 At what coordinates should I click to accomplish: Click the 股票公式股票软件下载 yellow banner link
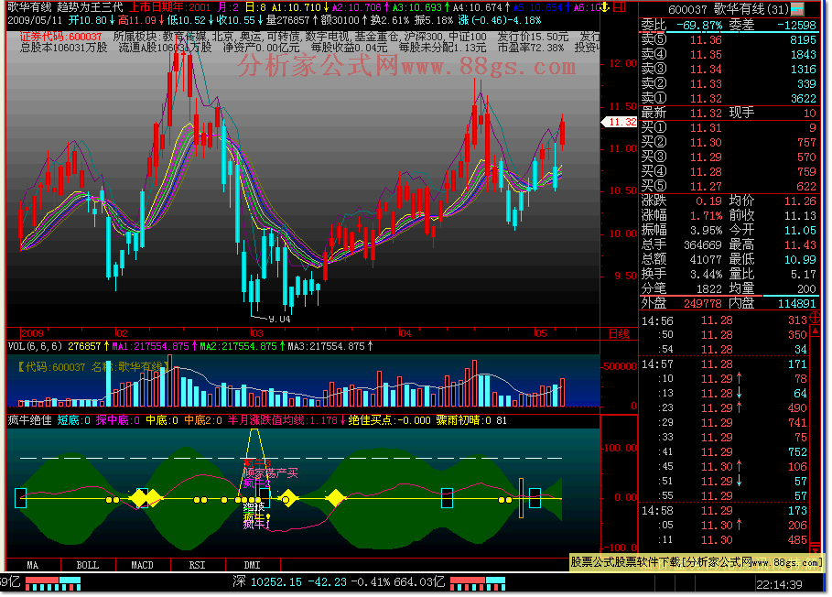point(697,562)
